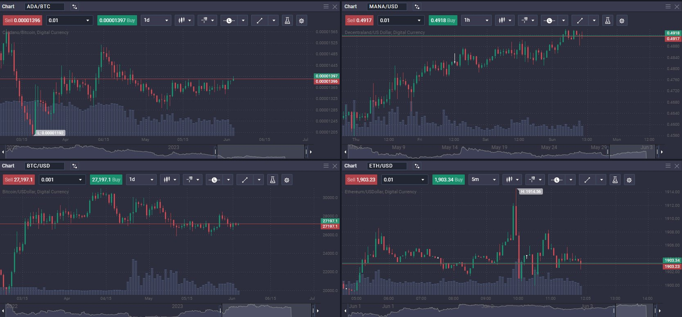Select line drawing tool in MANA/USD chart

tap(580, 20)
